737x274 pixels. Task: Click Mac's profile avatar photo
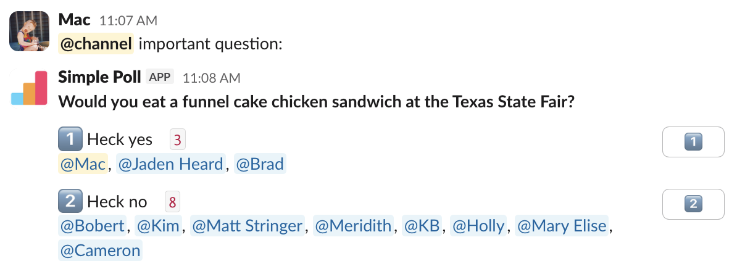click(x=30, y=31)
